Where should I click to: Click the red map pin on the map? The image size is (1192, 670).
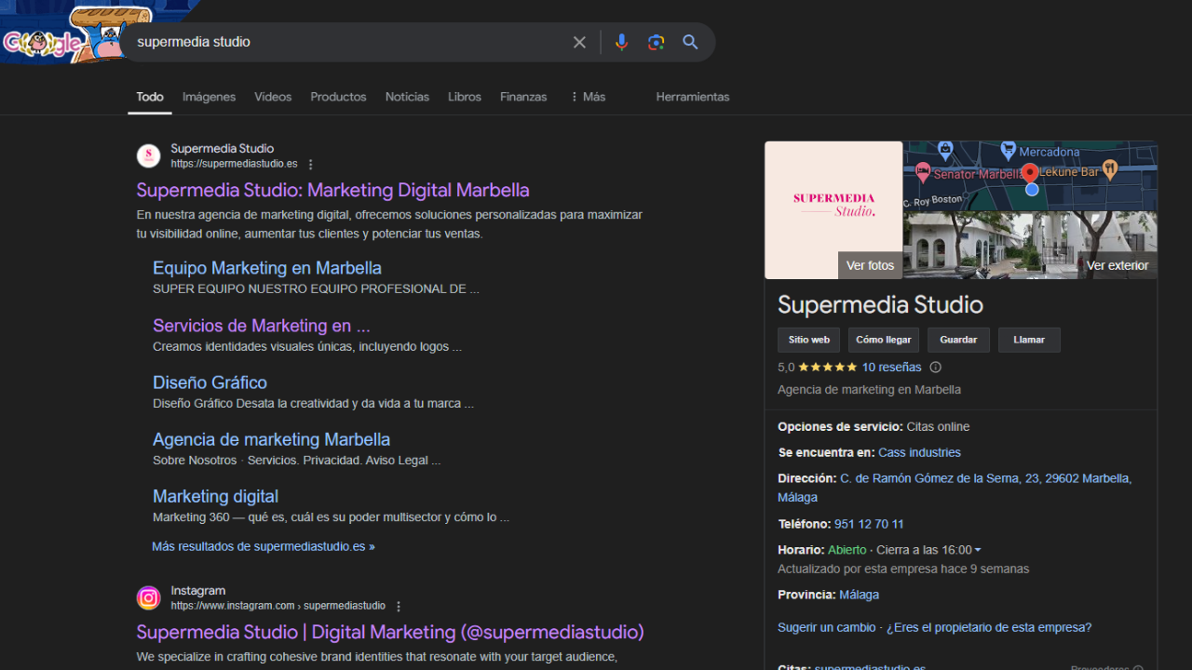point(1030,174)
